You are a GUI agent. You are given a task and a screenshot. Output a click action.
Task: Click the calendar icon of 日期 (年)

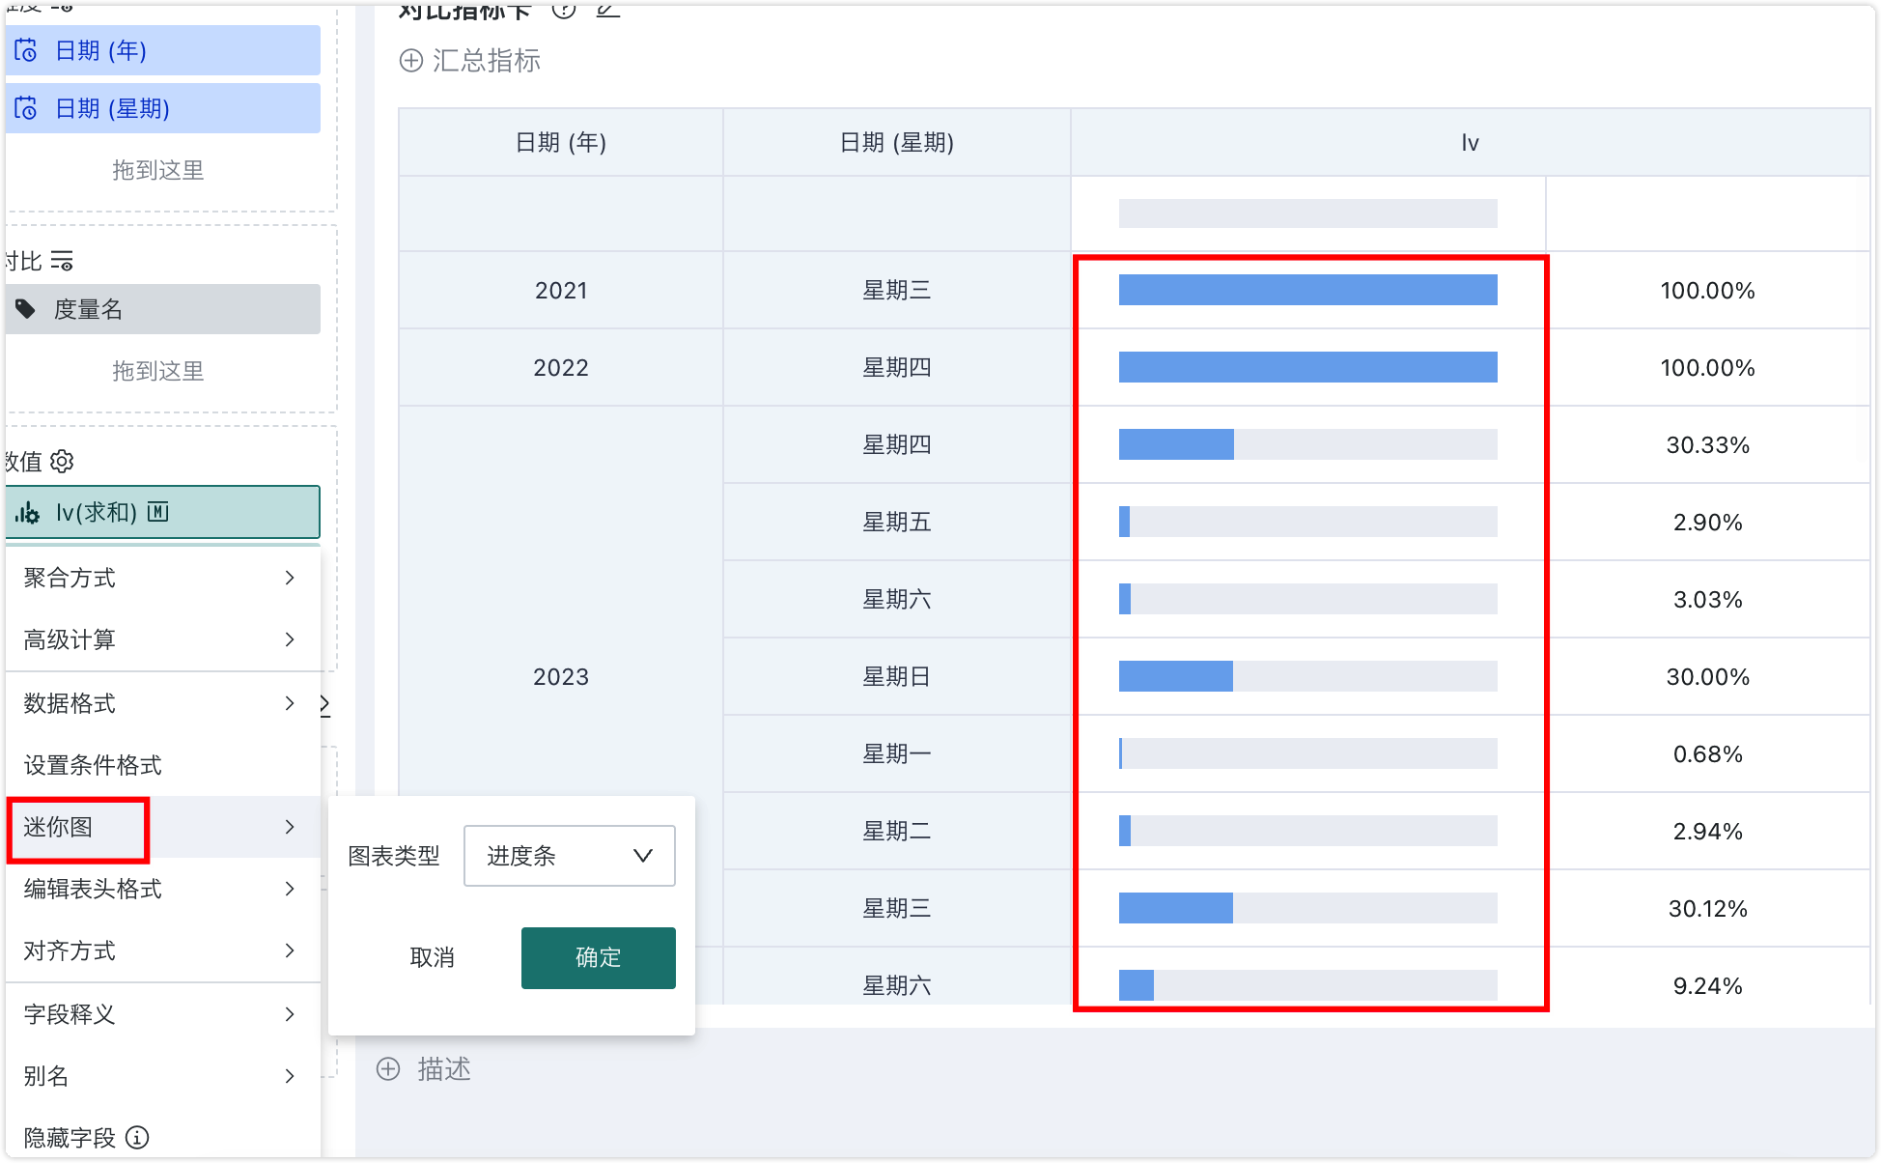[x=26, y=50]
